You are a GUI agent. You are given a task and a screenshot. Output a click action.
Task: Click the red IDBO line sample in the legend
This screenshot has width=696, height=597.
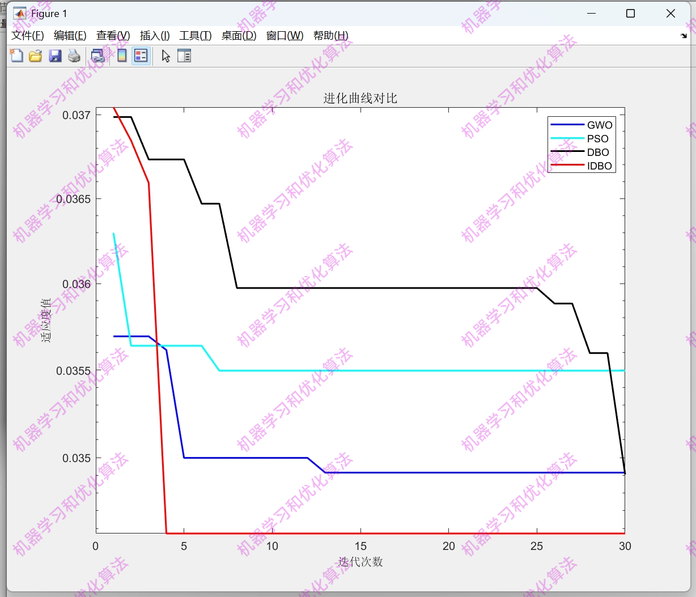pos(567,166)
